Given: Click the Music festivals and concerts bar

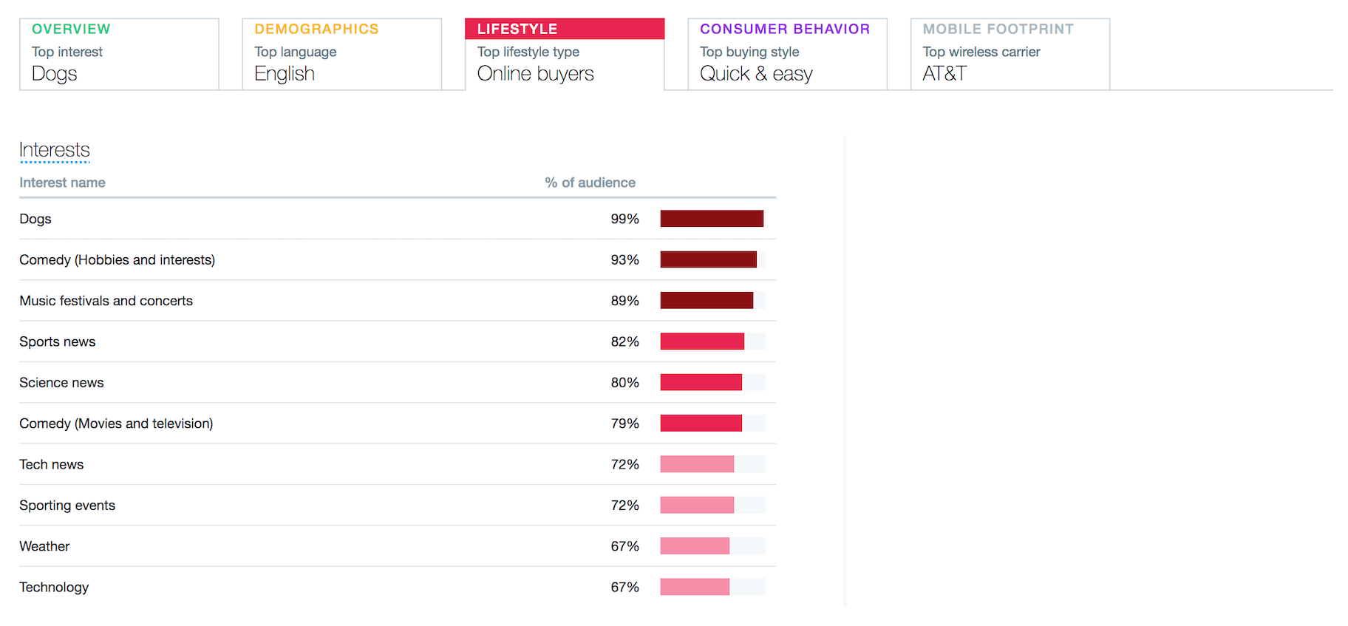Looking at the screenshot, I should coord(707,301).
